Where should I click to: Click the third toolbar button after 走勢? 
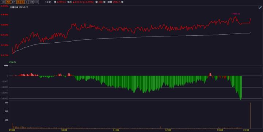coord(22,2)
